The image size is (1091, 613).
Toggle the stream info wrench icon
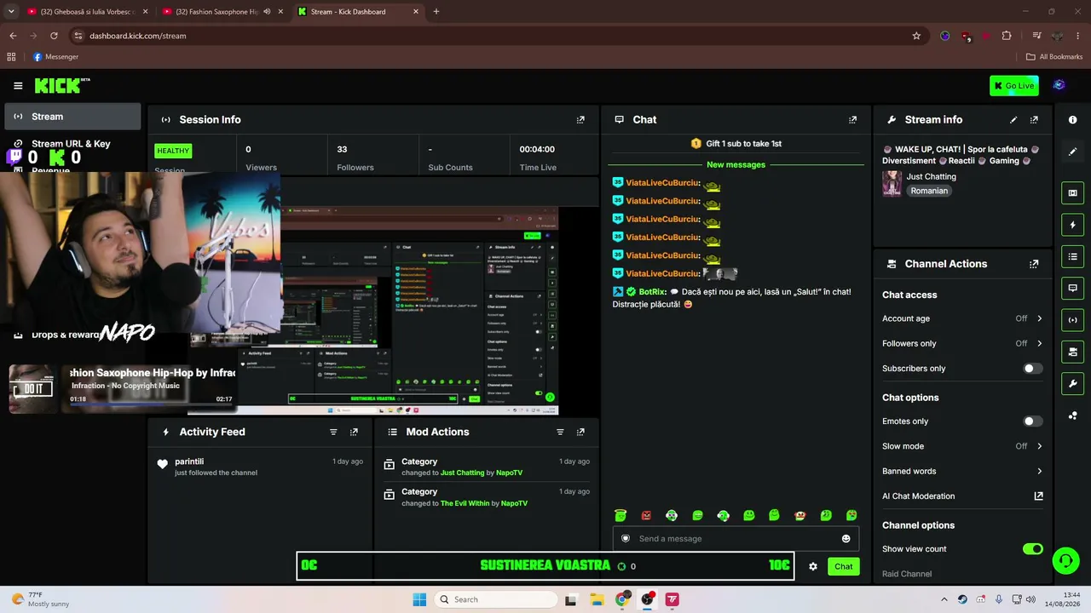tap(1072, 383)
